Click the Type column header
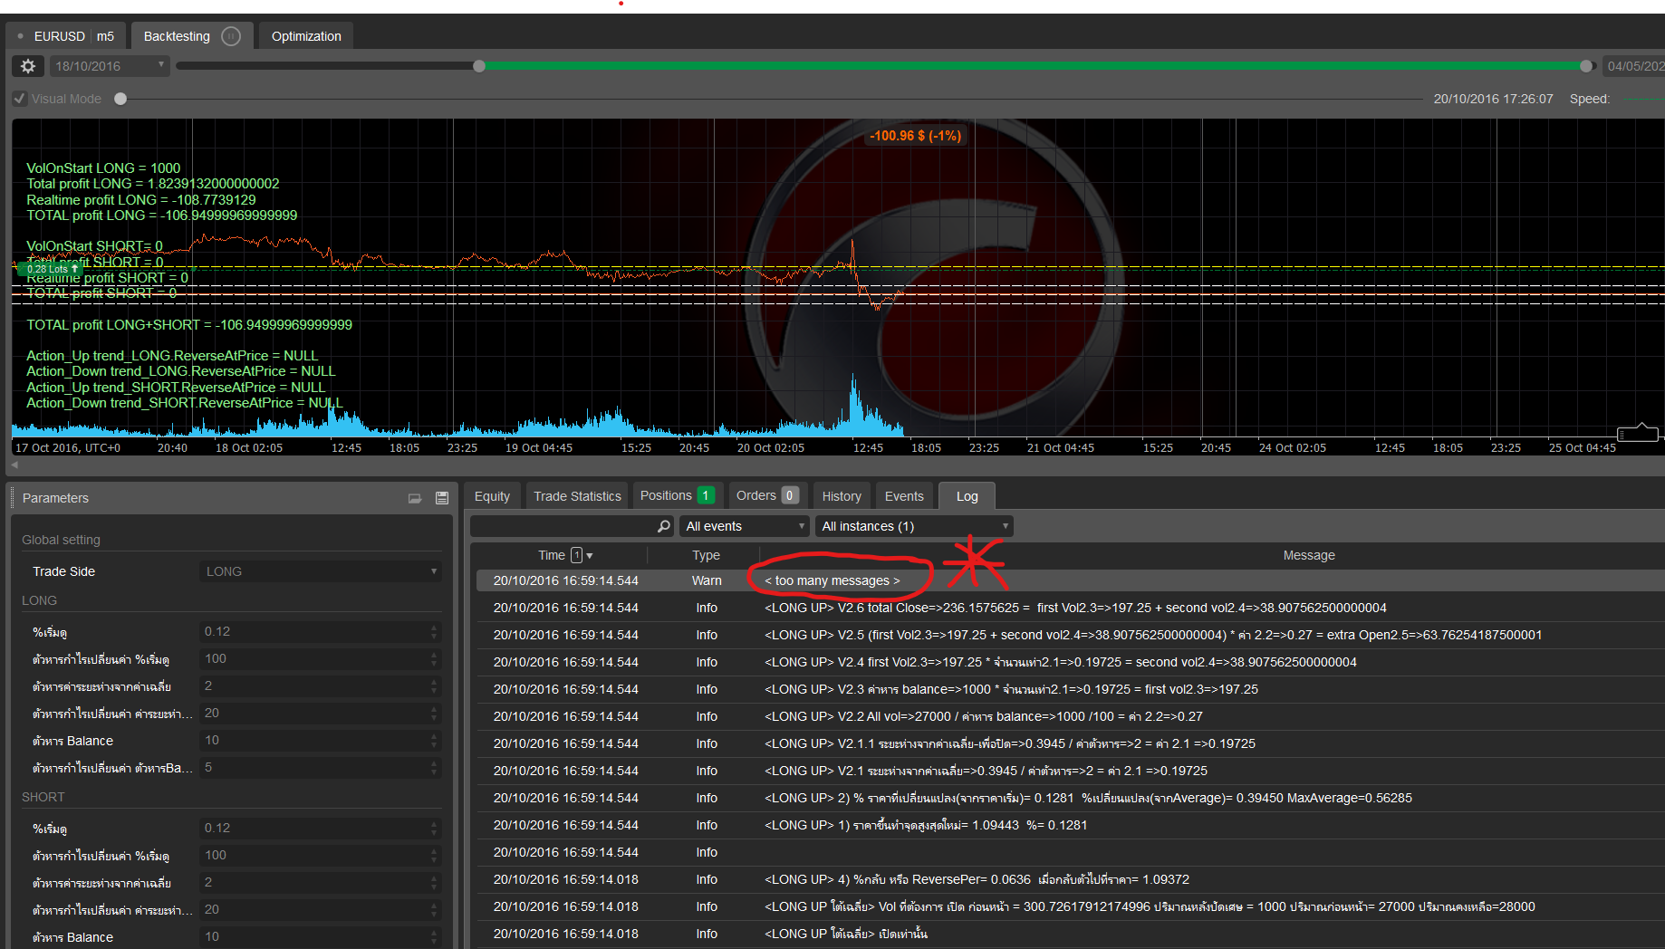Viewport: 1665px width, 949px height. 706,555
